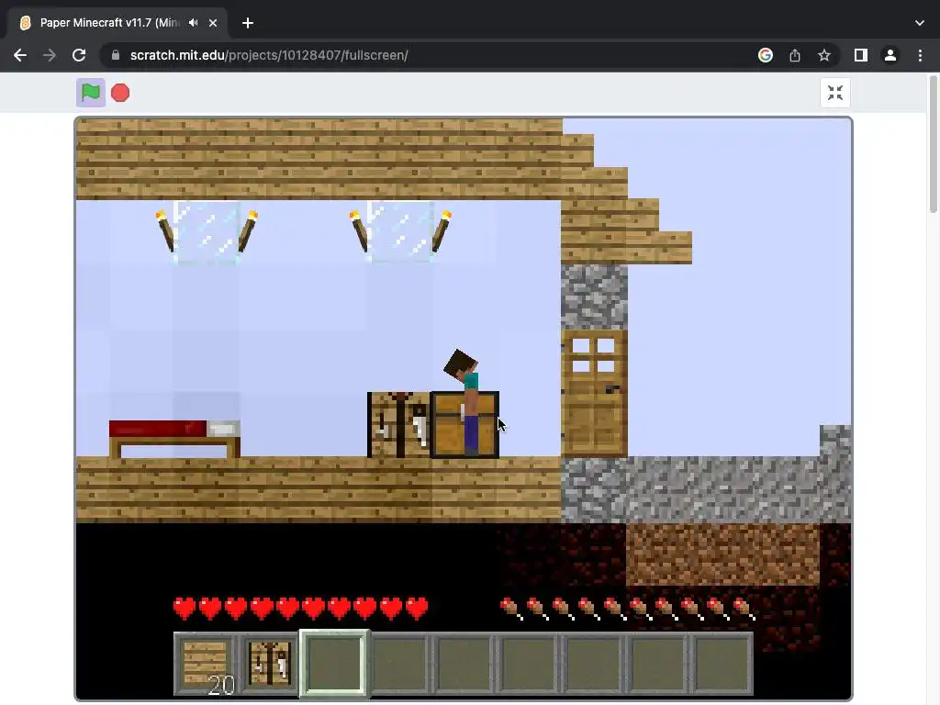This screenshot has width=940, height=705.
Task: Go back to the previous browser page
Action: [x=20, y=55]
